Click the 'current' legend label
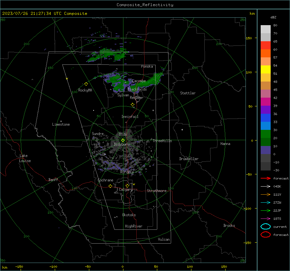This screenshot has height=271, width=290. point(280,227)
